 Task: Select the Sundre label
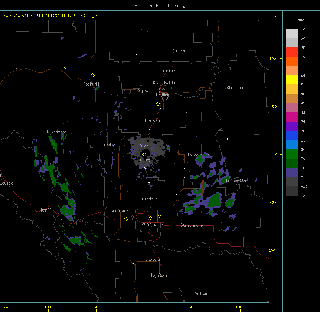pos(108,145)
